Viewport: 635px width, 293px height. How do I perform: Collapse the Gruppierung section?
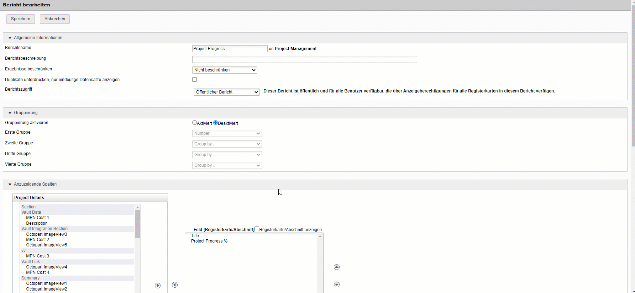(10, 113)
